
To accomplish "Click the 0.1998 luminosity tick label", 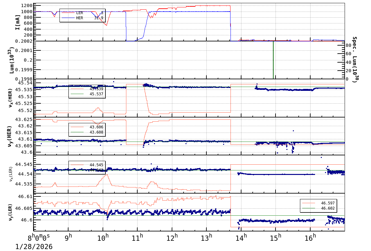I will point(24,79).
